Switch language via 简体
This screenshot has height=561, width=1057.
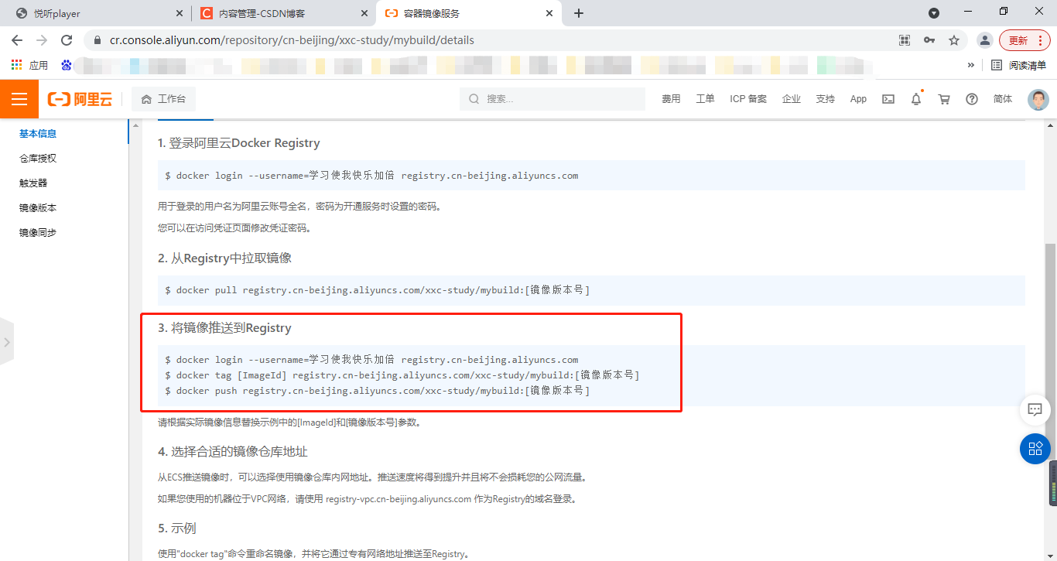coord(1003,99)
